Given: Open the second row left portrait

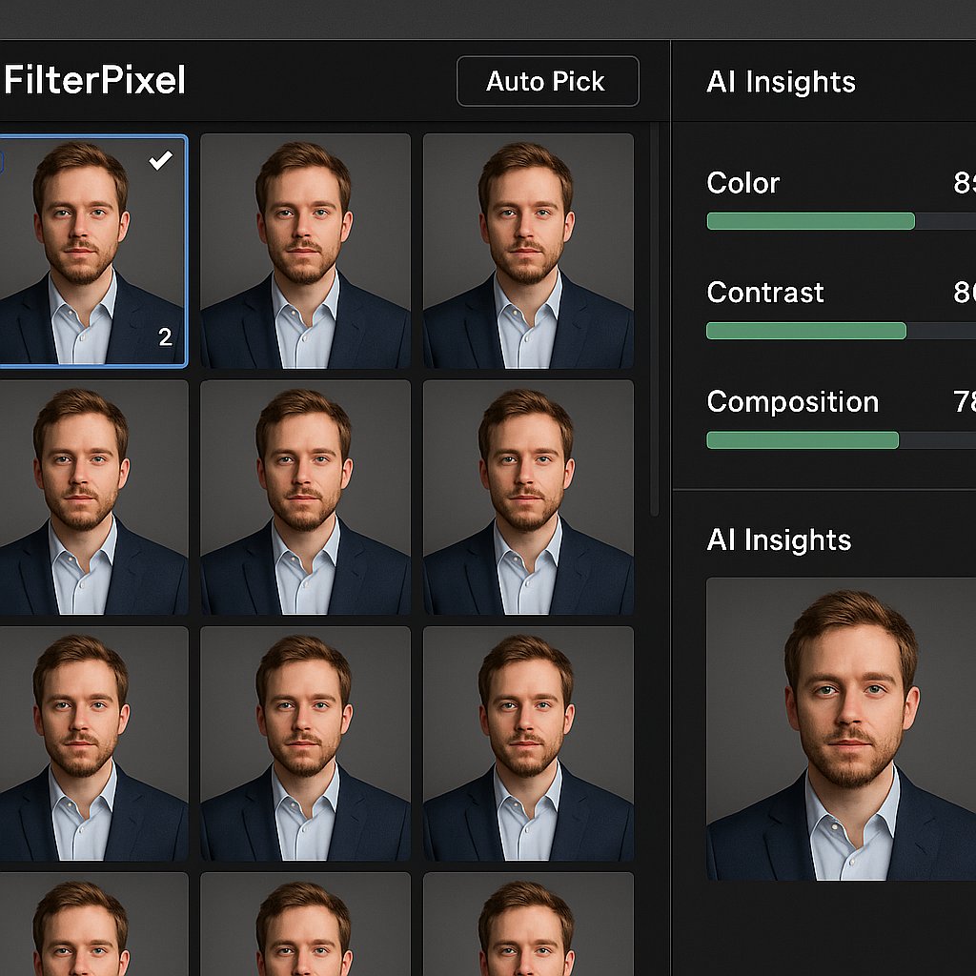Looking at the screenshot, I should pyautogui.click(x=92, y=498).
